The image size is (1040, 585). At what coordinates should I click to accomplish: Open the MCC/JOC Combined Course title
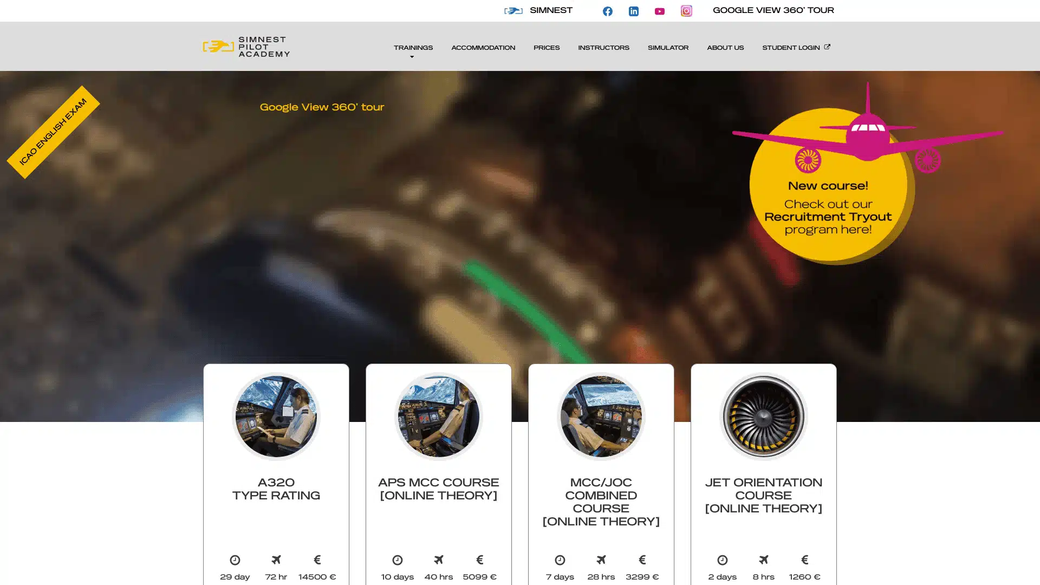click(601, 502)
